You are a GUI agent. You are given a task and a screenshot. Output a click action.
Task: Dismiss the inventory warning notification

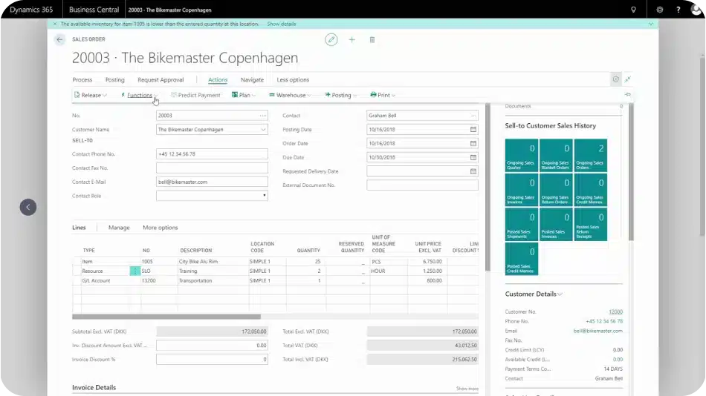[55, 24]
